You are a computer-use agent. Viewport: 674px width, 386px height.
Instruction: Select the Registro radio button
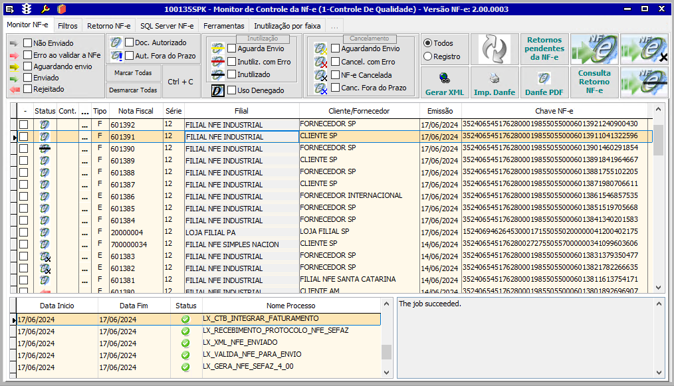428,56
